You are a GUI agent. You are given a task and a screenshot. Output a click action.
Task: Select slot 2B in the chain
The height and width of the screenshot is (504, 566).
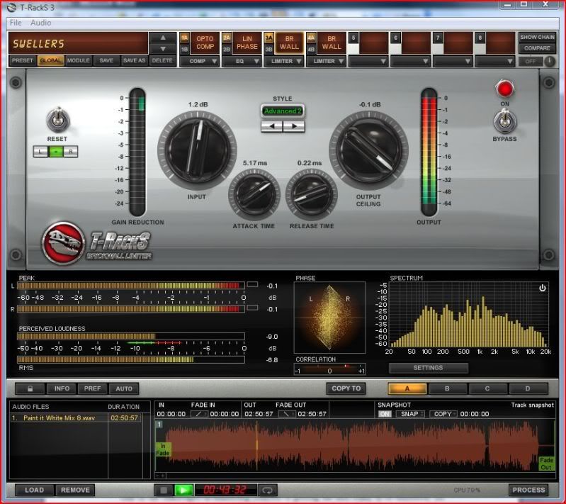[227, 49]
